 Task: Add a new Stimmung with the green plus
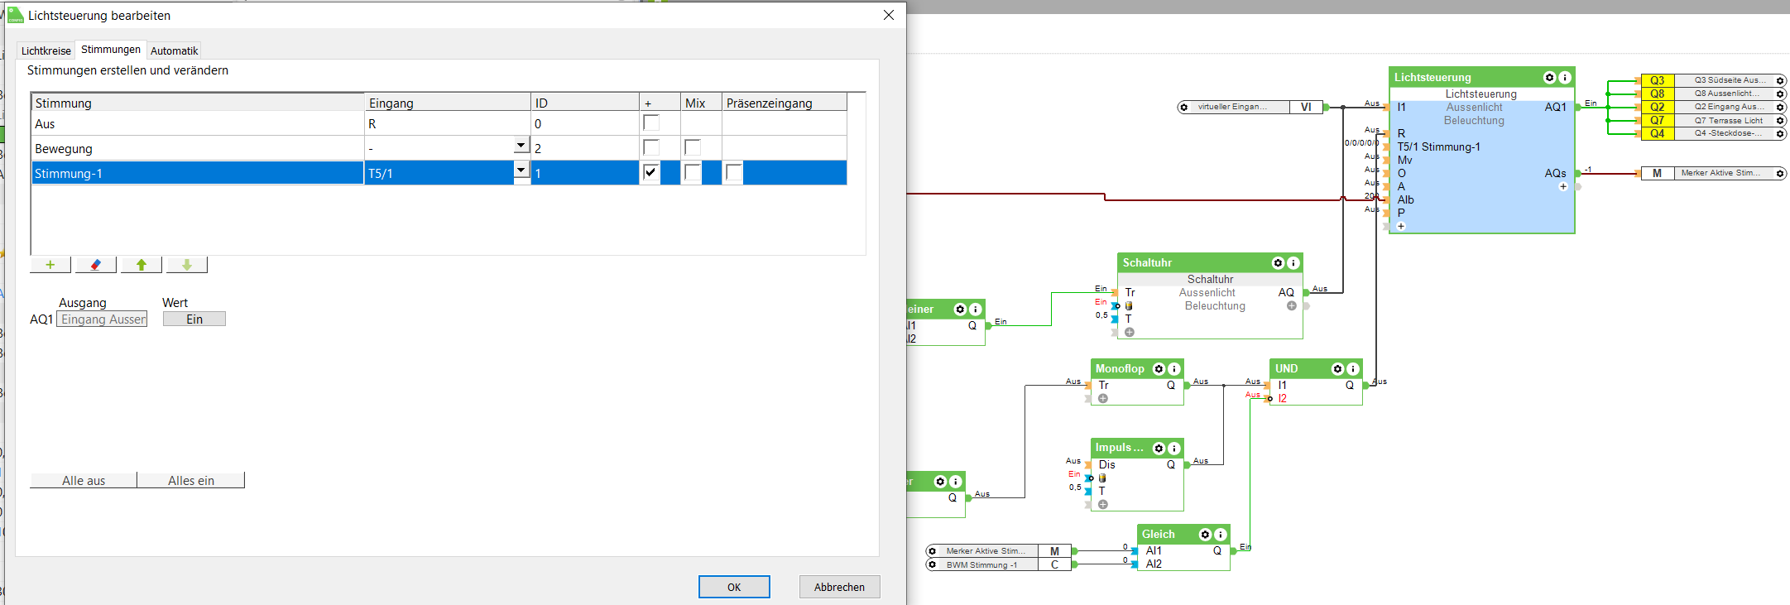[50, 265]
